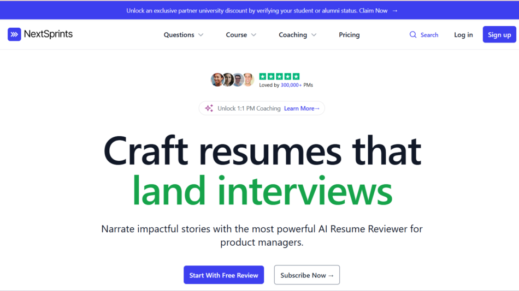The image size is (519, 291).
Task: Open the Pricing page
Action: (x=349, y=35)
